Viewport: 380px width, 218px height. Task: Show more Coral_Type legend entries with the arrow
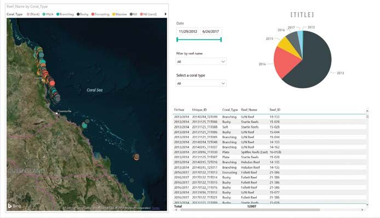click(165, 14)
